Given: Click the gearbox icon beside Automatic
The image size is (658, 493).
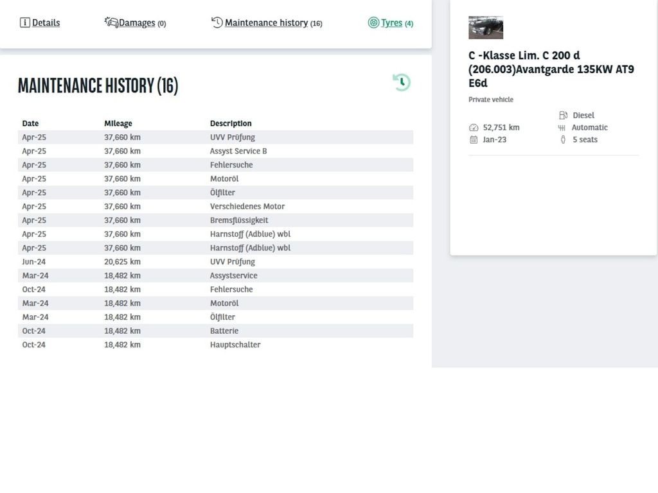Looking at the screenshot, I should pos(562,128).
